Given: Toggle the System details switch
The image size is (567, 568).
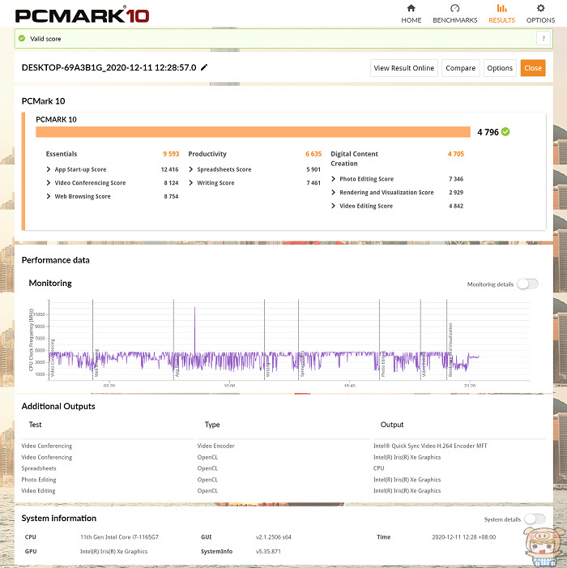Looking at the screenshot, I should coord(535,519).
